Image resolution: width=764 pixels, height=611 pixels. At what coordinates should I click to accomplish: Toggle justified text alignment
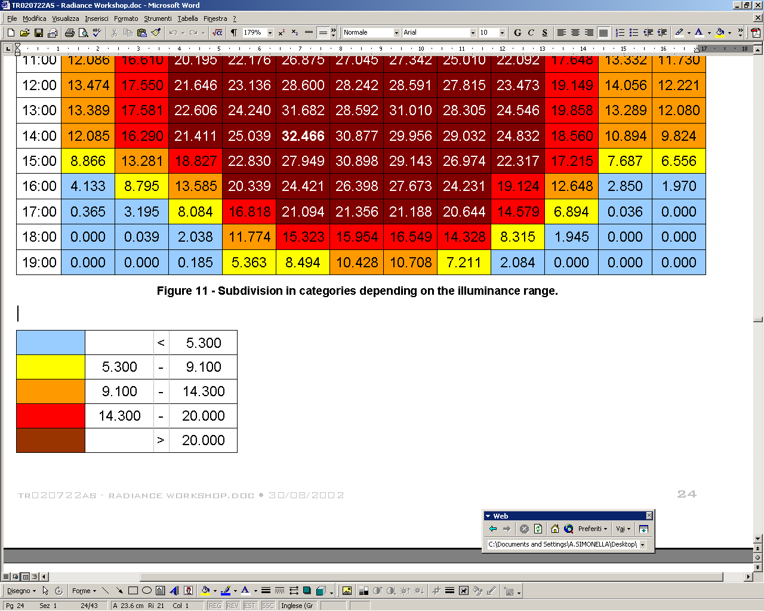[603, 33]
